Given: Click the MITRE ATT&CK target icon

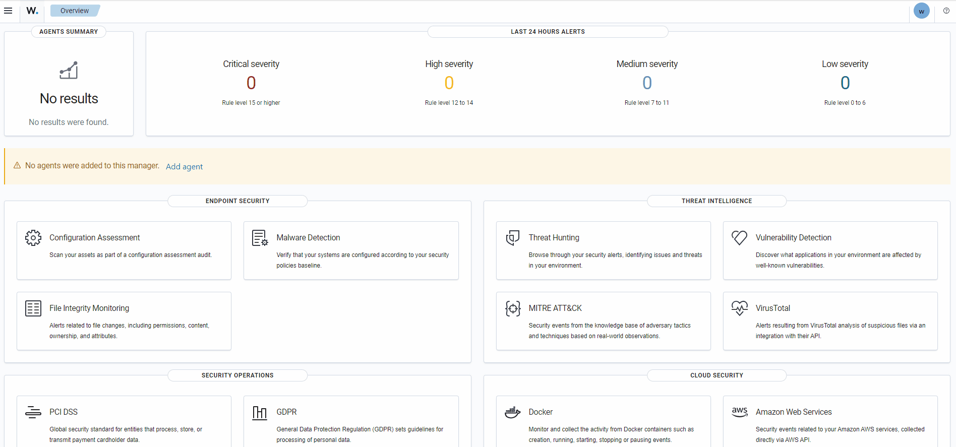Looking at the screenshot, I should pos(512,308).
